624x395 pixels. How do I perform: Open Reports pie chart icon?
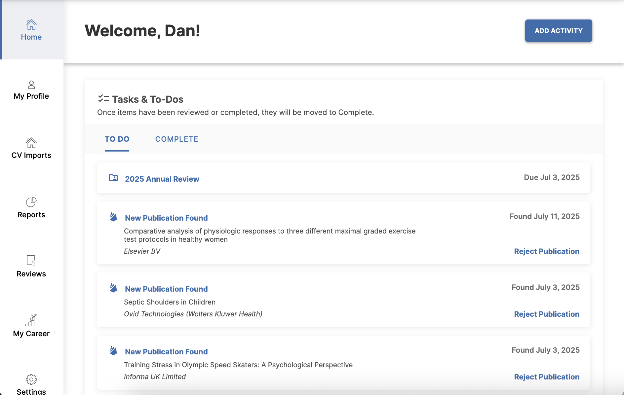(31, 202)
